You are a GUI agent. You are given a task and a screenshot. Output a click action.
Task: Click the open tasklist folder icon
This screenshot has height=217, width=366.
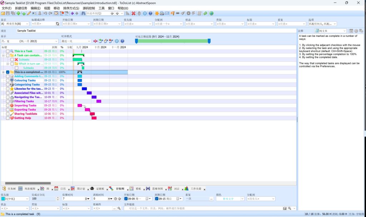click(3, 13)
